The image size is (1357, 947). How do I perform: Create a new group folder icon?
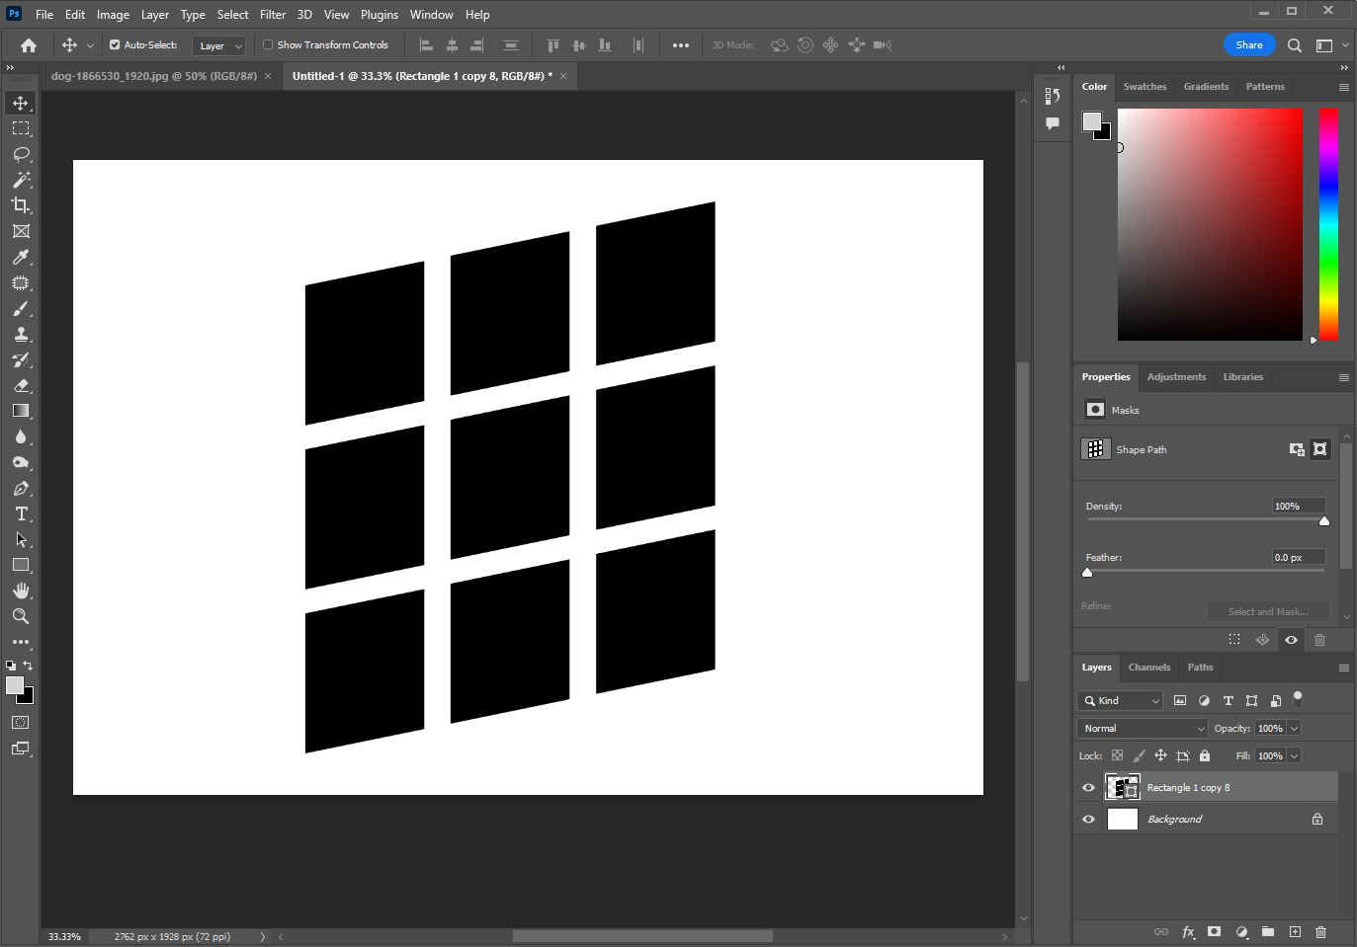click(1268, 931)
